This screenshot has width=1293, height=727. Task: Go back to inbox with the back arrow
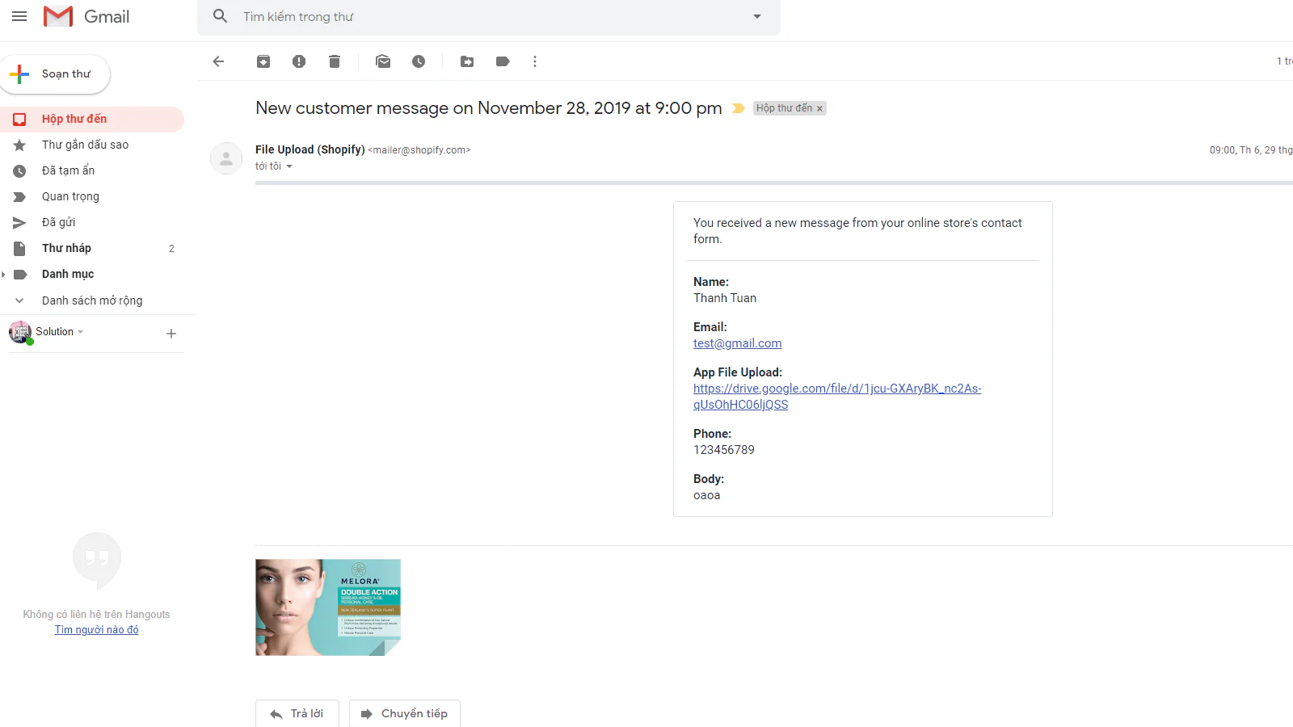tap(218, 61)
